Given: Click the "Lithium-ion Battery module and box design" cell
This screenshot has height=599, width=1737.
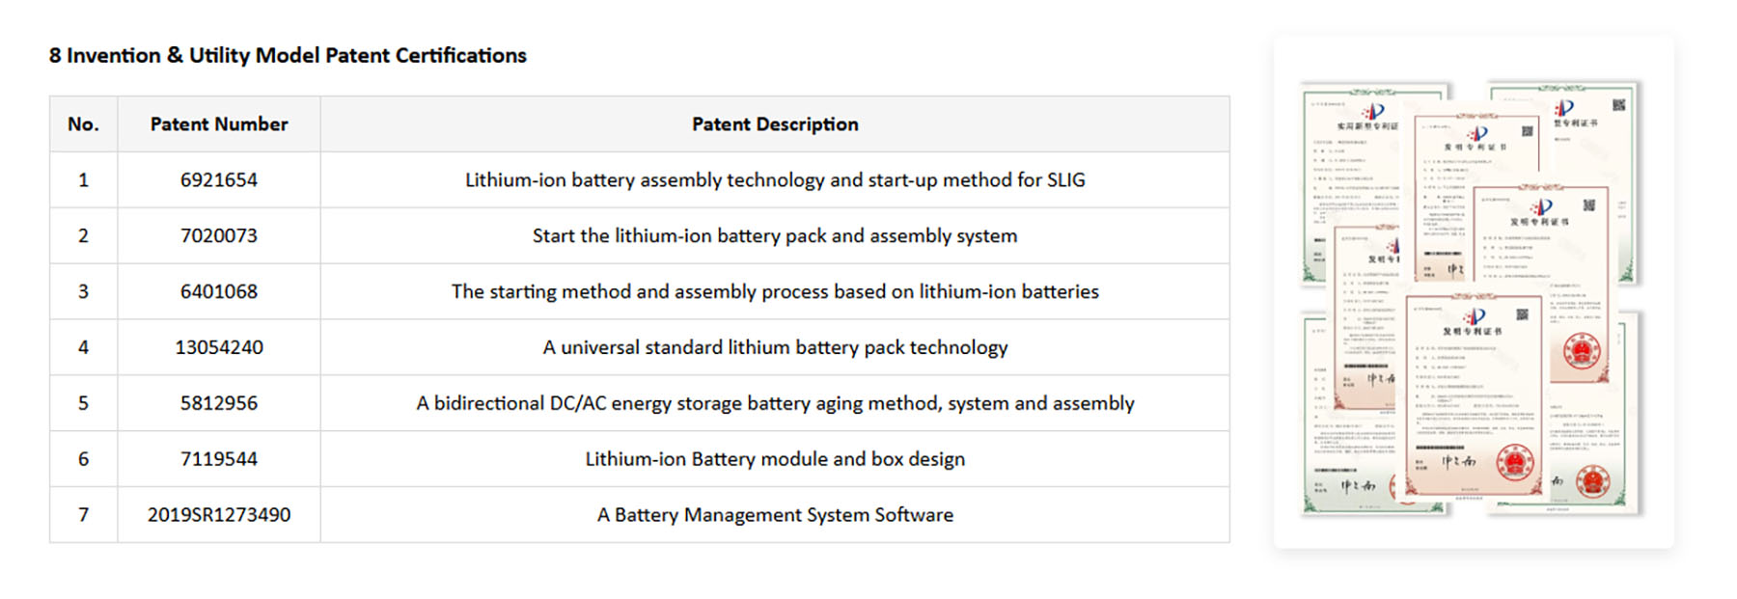Looking at the screenshot, I should [775, 459].
